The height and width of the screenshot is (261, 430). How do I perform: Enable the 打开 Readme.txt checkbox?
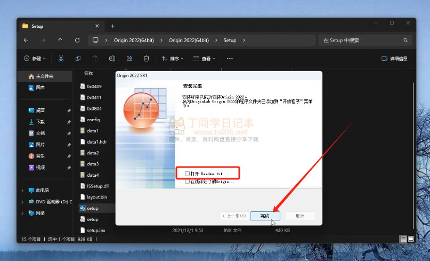[187, 173]
